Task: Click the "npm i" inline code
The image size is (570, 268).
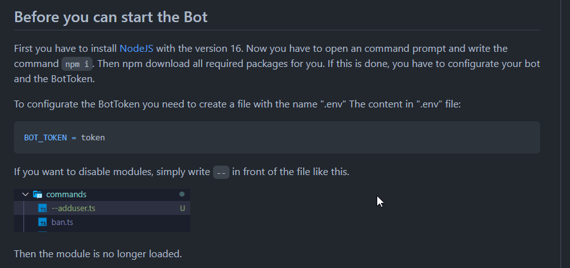Action: coord(77,64)
